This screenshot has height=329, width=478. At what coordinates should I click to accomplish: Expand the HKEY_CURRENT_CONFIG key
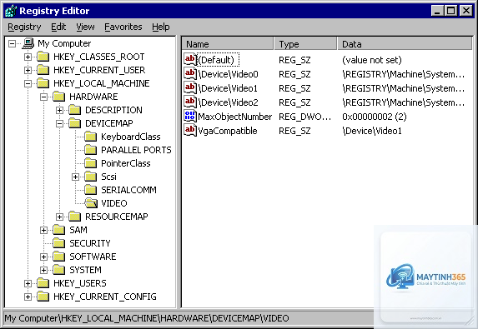[x=28, y=297]
